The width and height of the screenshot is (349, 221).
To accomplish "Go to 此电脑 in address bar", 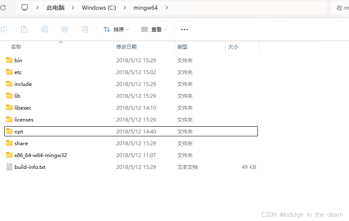I will (56, 8).
